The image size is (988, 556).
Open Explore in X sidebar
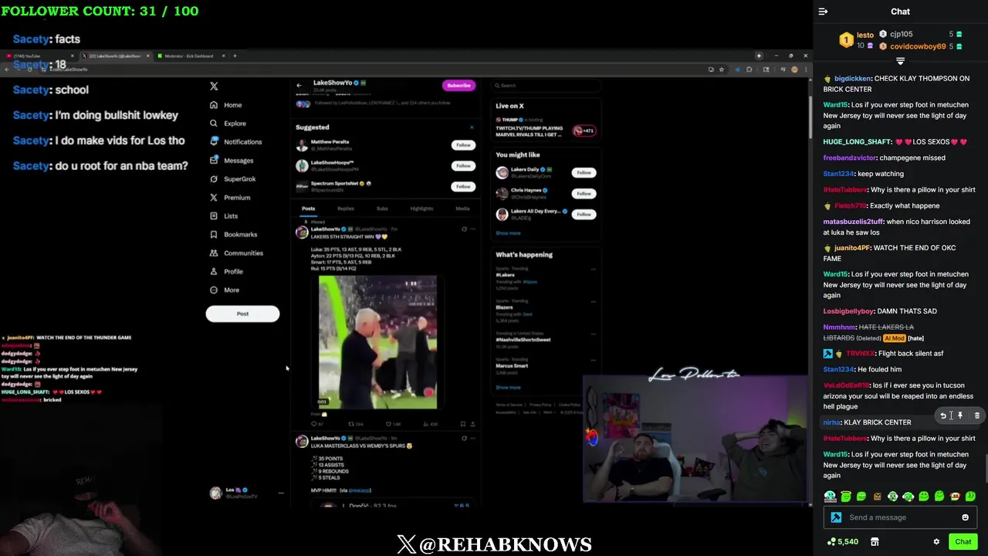click(228, 124)
